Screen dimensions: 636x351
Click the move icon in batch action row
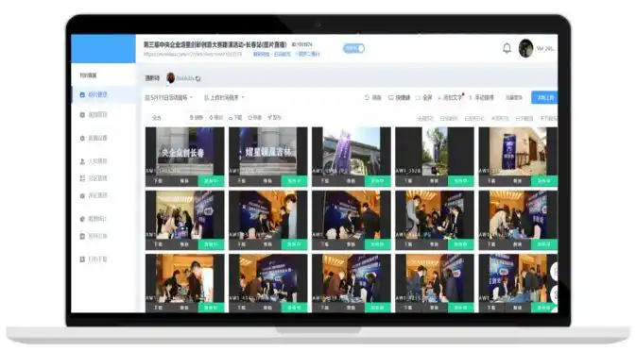click(x=211, y=117)
